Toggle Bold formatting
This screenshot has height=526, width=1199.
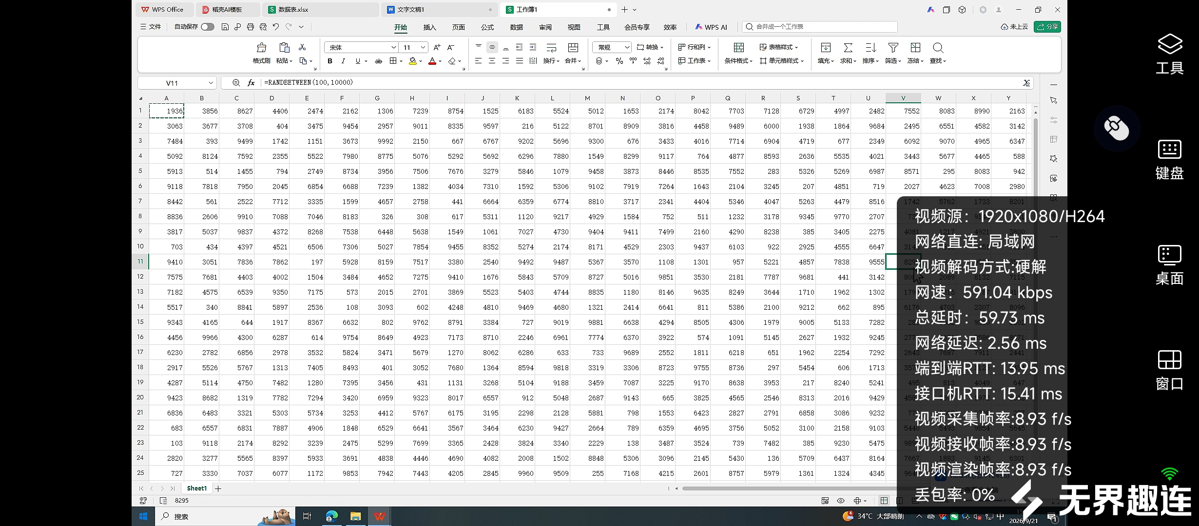pos(330,61)
